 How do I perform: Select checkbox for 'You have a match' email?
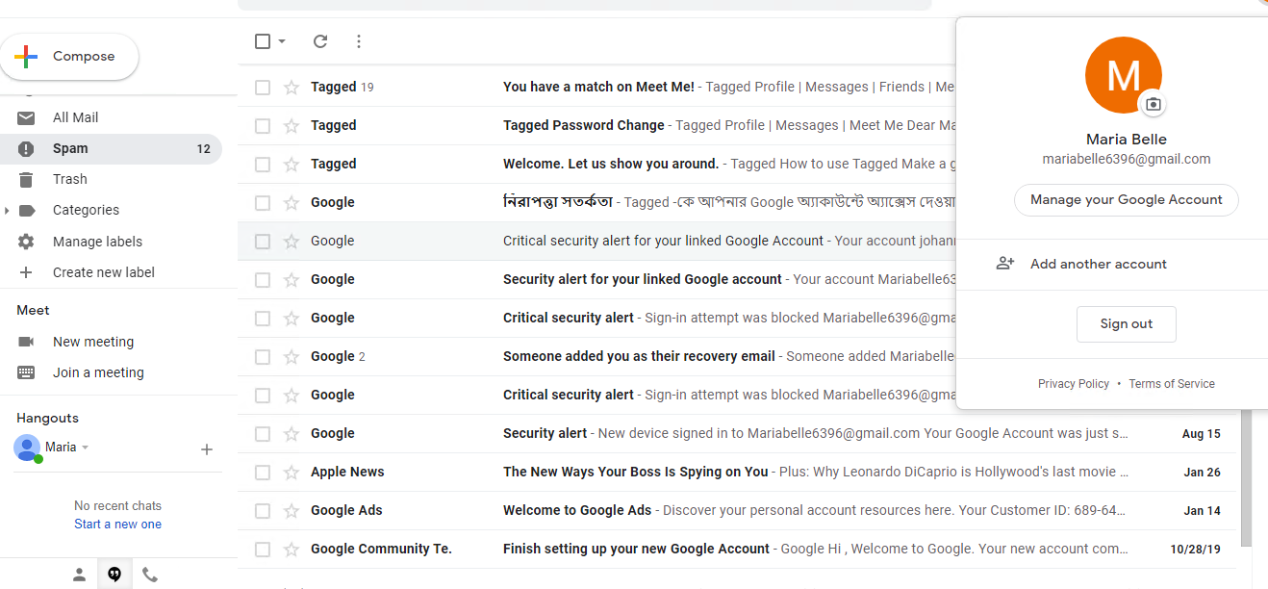tap(263, 88)
